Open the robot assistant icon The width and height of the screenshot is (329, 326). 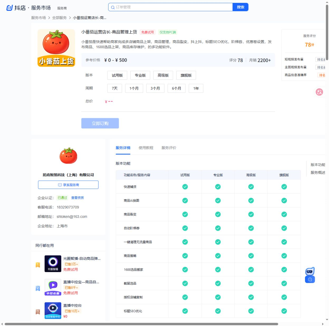tap(310, 271)
